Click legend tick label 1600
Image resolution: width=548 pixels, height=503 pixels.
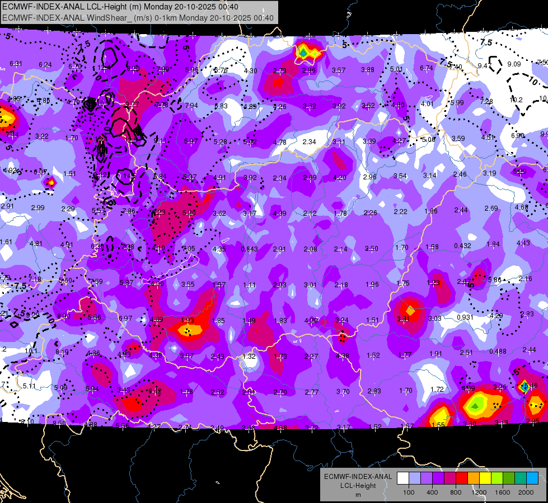click(503, 492)
